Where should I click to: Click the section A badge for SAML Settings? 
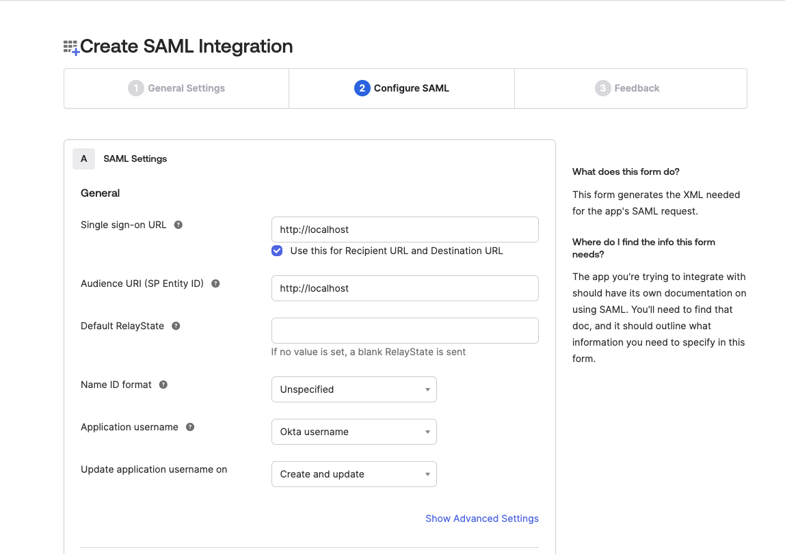click(x=83, y=158)
